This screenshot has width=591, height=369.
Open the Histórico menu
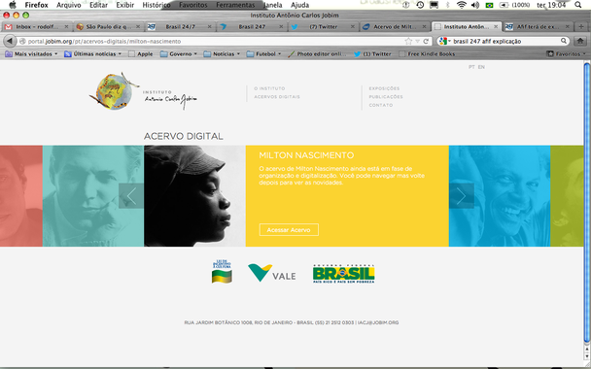point(156,5)
